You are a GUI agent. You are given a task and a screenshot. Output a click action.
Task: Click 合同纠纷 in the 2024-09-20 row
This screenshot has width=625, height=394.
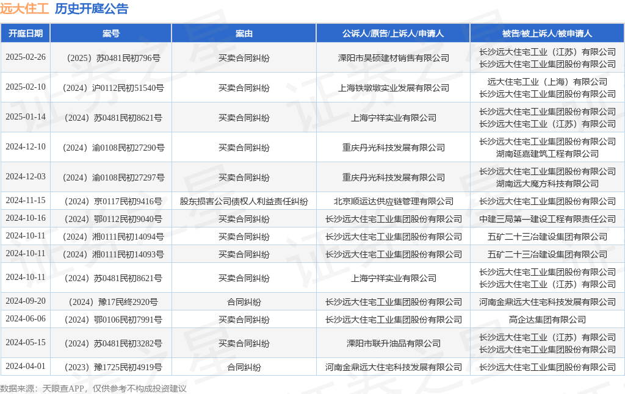pyautogui.click(x=244, y=302)
